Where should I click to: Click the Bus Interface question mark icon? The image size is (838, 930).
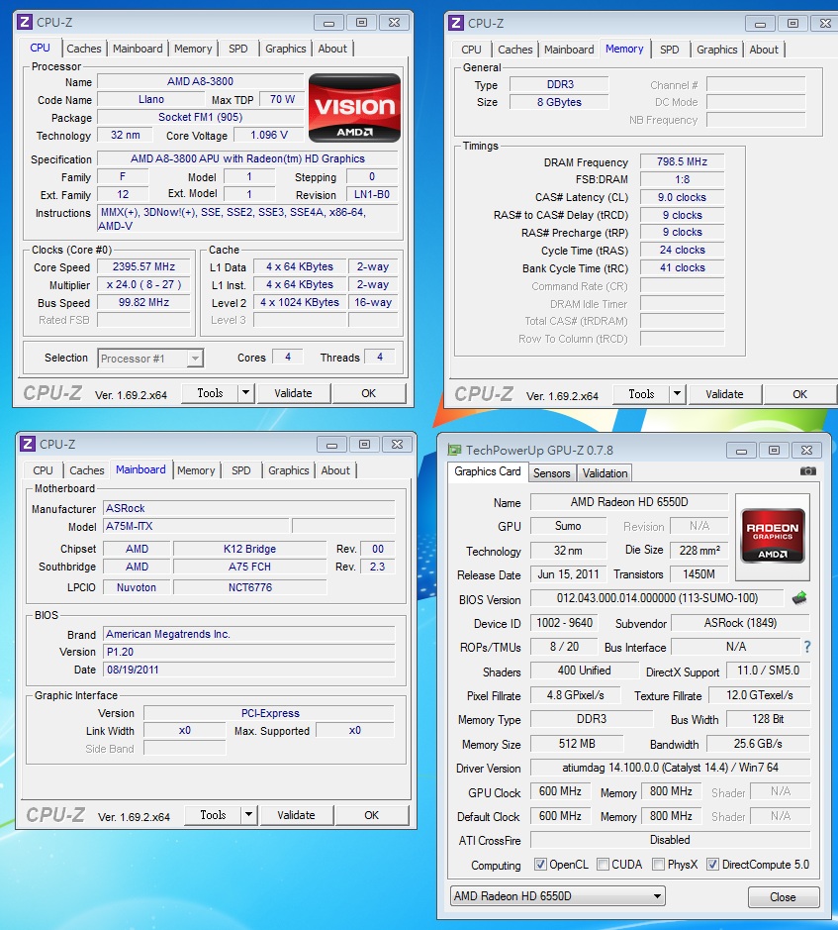pos(807,647)
